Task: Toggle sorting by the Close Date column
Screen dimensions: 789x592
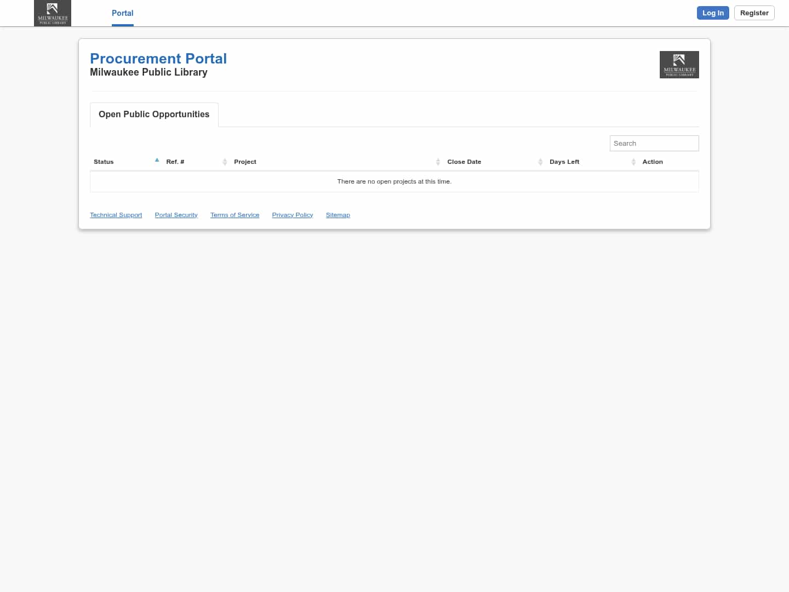Action: 464,162
